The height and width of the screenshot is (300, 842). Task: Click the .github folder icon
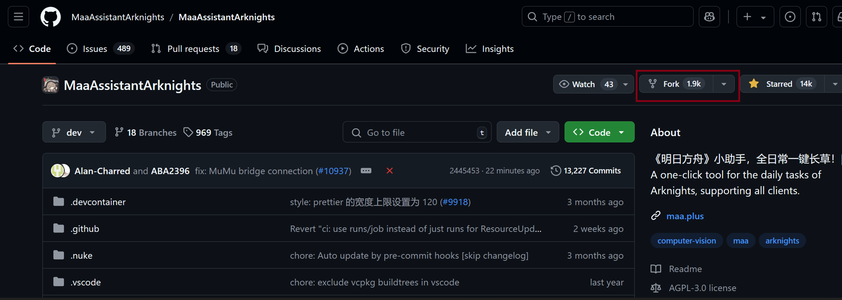tap(59, 228)
